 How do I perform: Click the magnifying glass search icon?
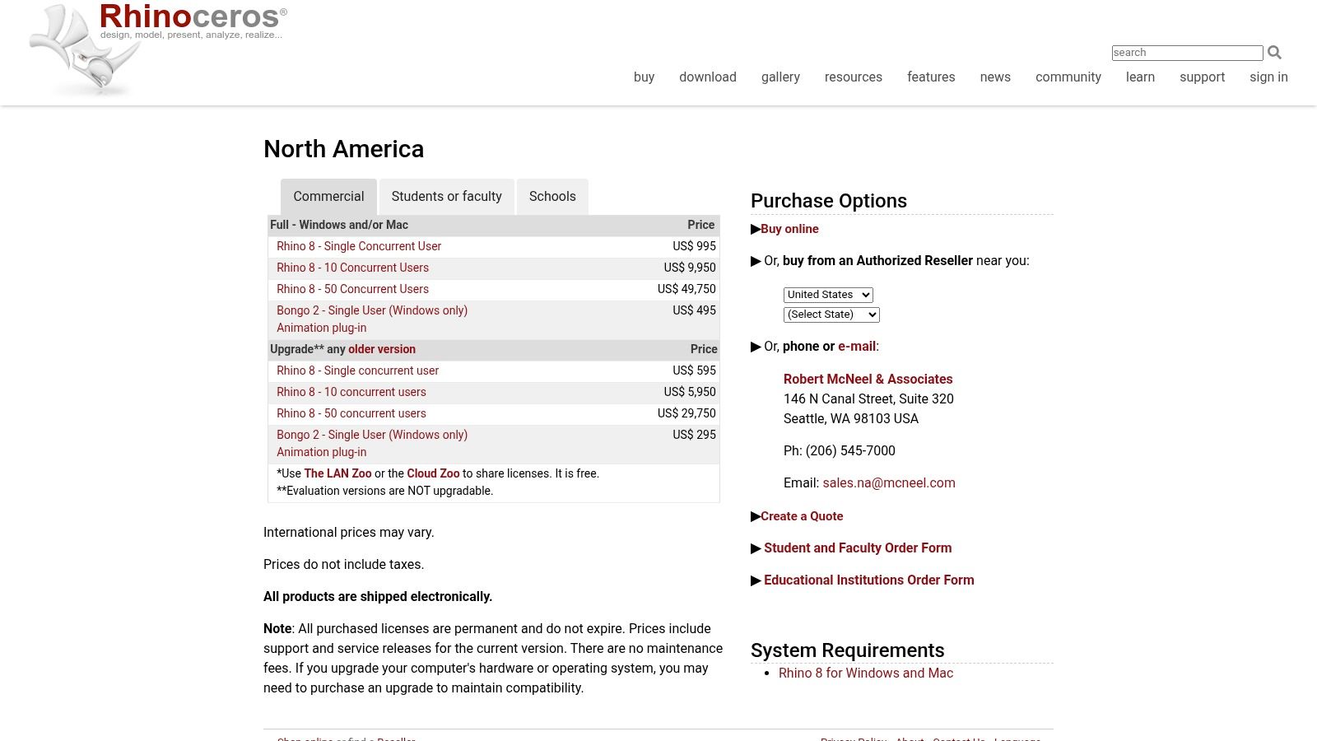tap(1274, 53)
